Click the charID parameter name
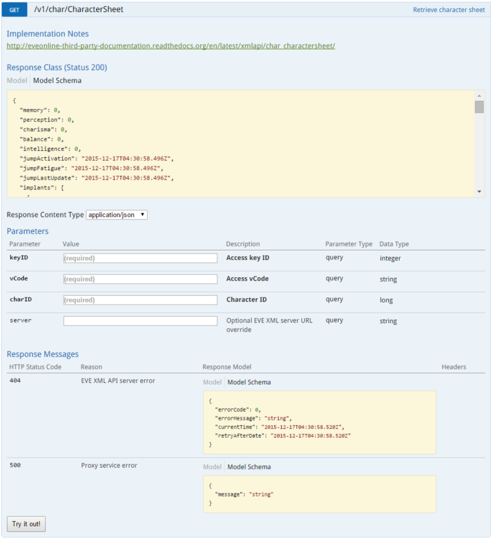 click(20, 299)
